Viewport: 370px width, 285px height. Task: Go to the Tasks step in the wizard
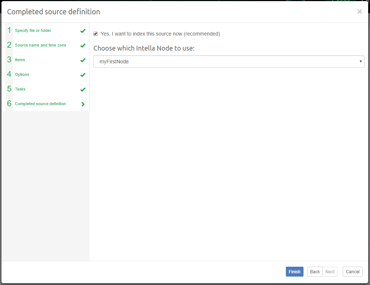coord(20,89)
